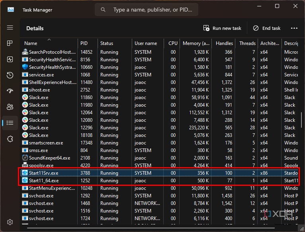Select the Start11Srv.exe row name

click(43, 173)
